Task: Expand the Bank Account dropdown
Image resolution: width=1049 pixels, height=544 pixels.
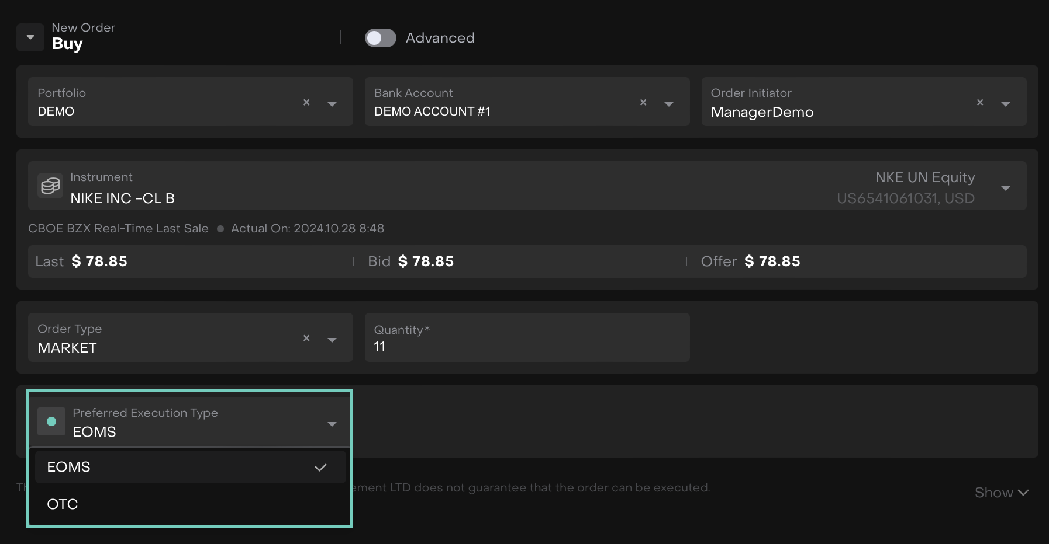Action: pos(669,104)
